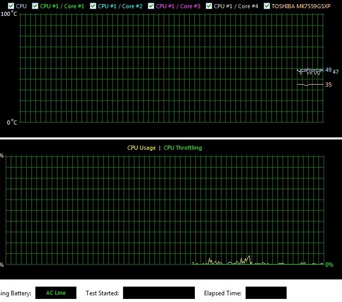The height and width of the screenshot is (302, 342).
Task: Click the green CPU Throttling legend label
Action: [x=183, y=148]
